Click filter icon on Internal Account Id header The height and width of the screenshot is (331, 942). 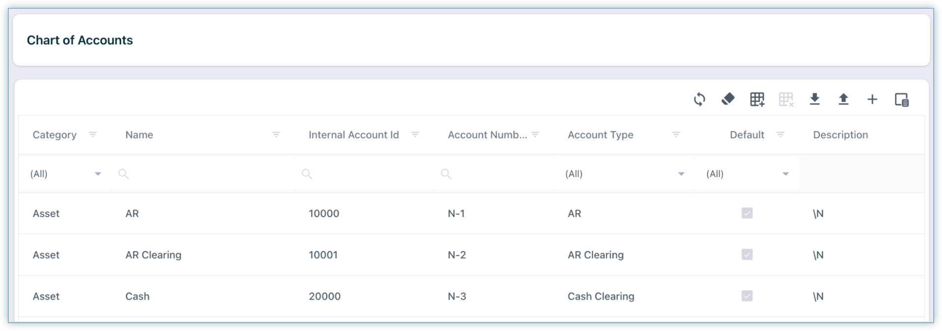pyautogui.click(x=415, y=135)
